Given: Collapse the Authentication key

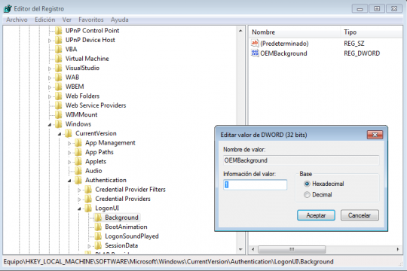Looking at the screenshot, I should pos(69,181).
